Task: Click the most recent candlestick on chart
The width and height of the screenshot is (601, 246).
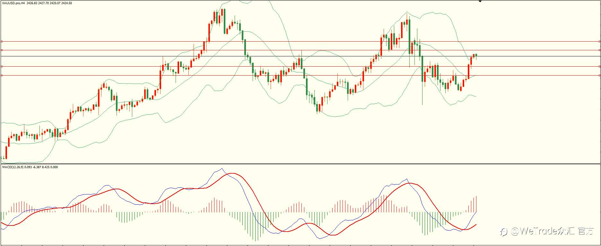Action: pyautogui.click(x=476, y=56)
